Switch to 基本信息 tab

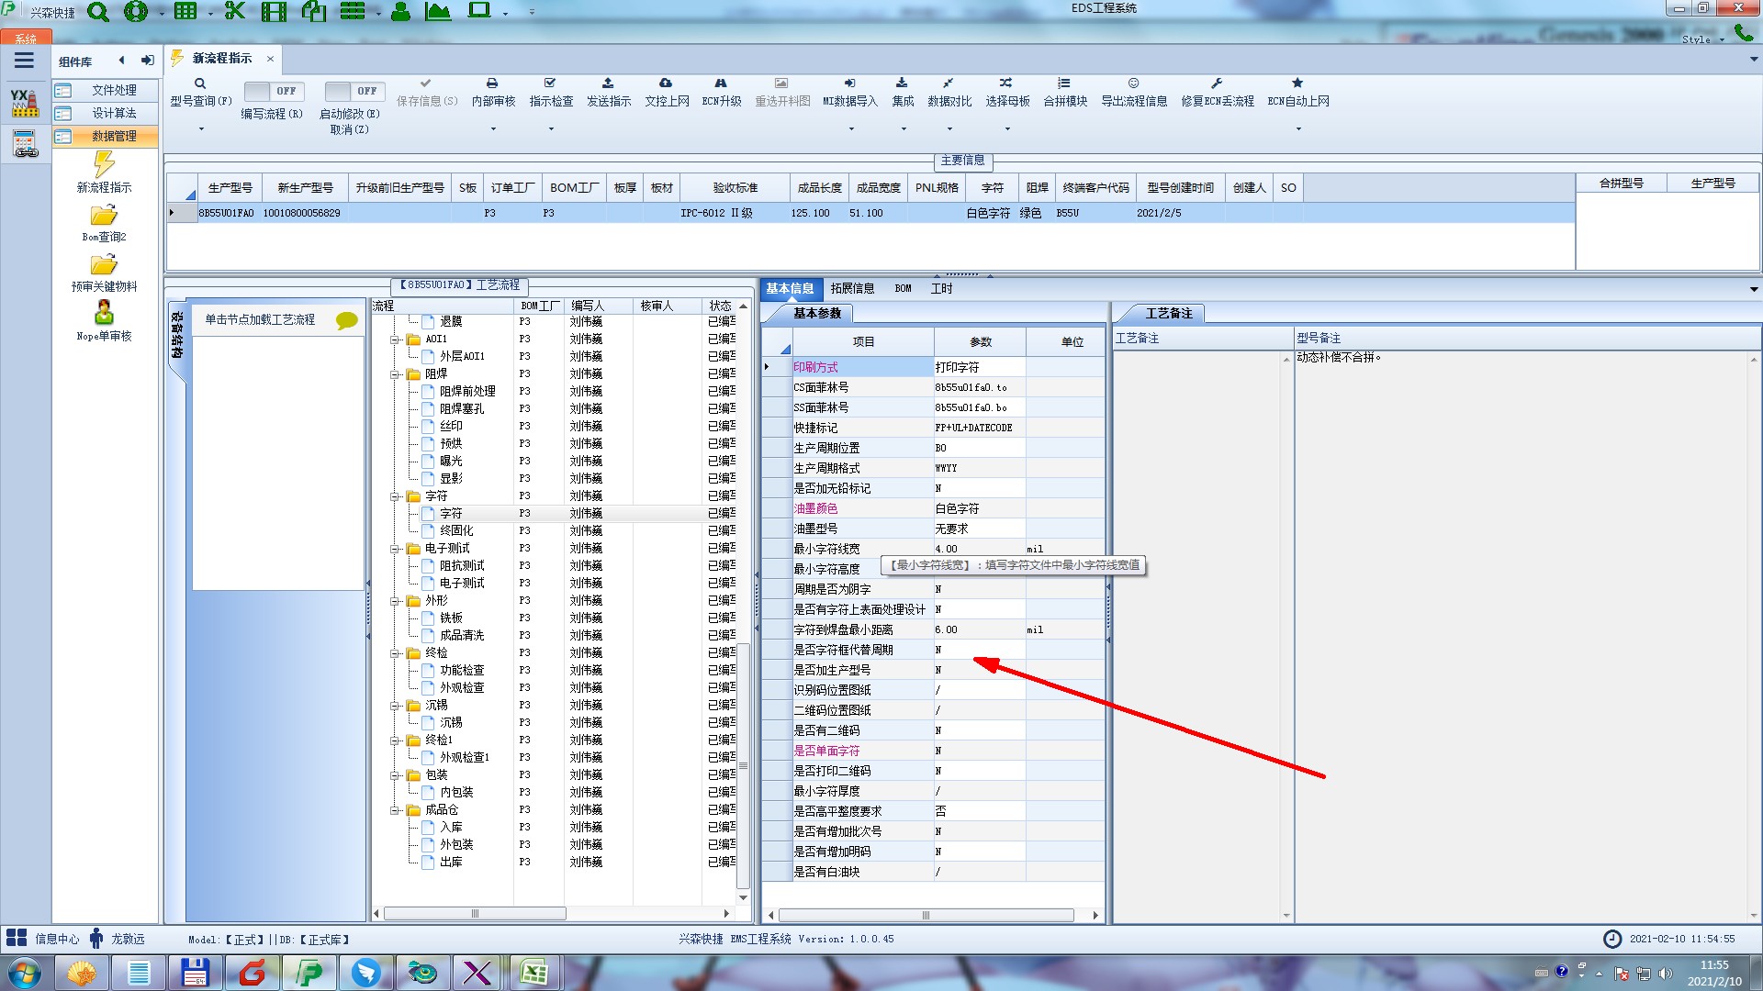point(790,288)
